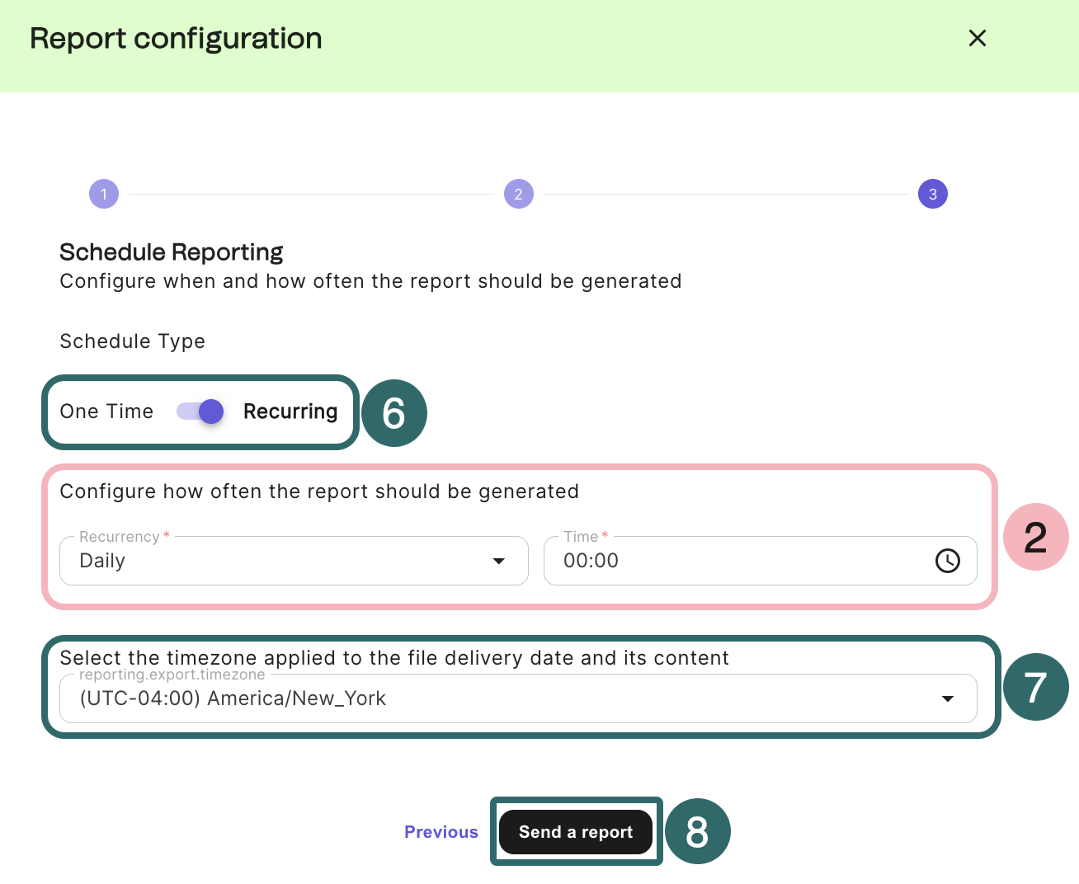The height and width of the screenshot is (884, 1079).
Task: Open the timezone dropdown America/New_York
Action: [495, 698]
